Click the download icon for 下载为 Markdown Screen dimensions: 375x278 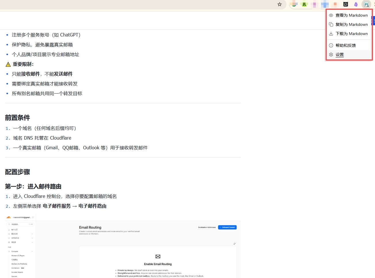331,34
